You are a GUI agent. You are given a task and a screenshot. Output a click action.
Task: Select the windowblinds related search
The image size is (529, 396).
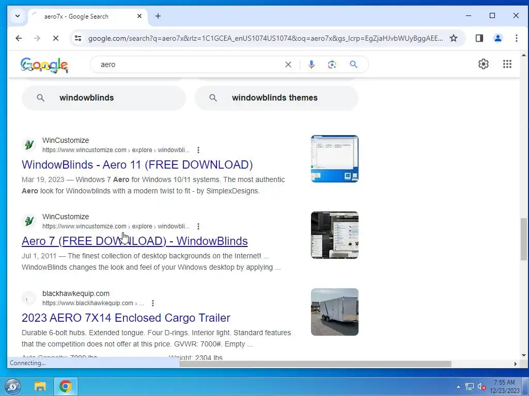(103, 98)
